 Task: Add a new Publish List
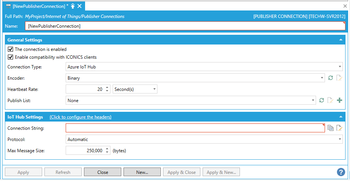339,100
